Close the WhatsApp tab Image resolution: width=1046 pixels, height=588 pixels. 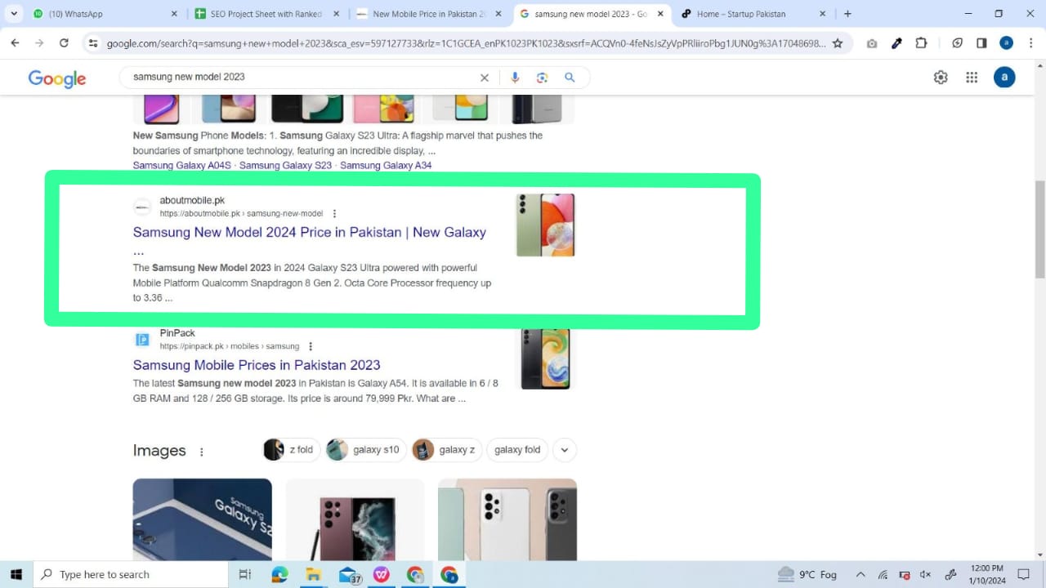(x=173, y=14)
